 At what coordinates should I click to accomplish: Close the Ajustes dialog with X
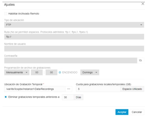pos(143,4)
